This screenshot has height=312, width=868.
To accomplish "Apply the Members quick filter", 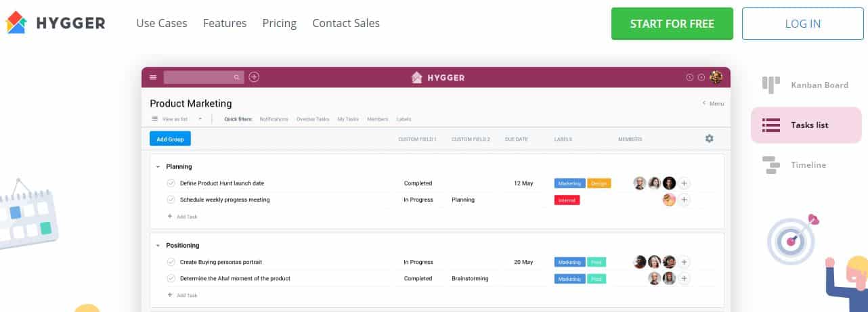I will [378, 119].
